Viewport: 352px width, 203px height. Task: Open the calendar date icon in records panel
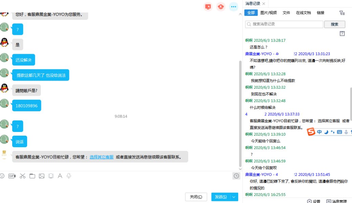[x=342, y=33]
